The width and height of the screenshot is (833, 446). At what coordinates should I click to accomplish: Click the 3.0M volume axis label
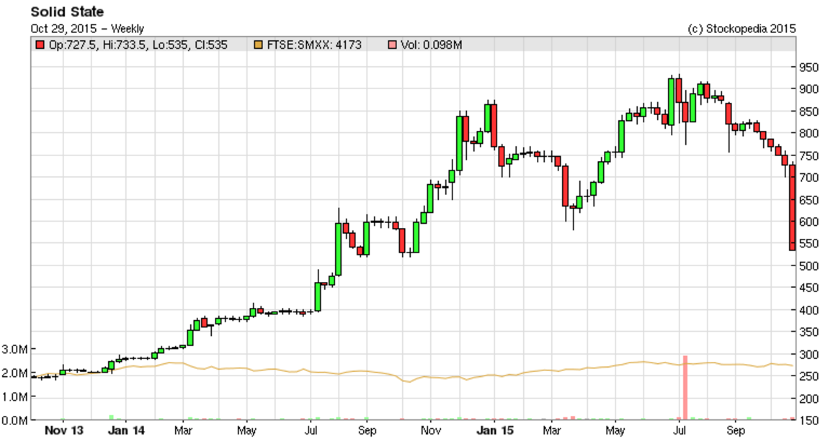click(14, 350)
